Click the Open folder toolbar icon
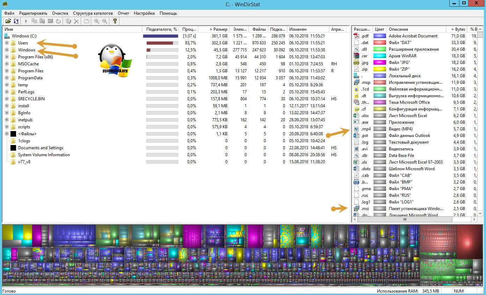The width and height of the screenshot is (486, 295). point(8,21)
